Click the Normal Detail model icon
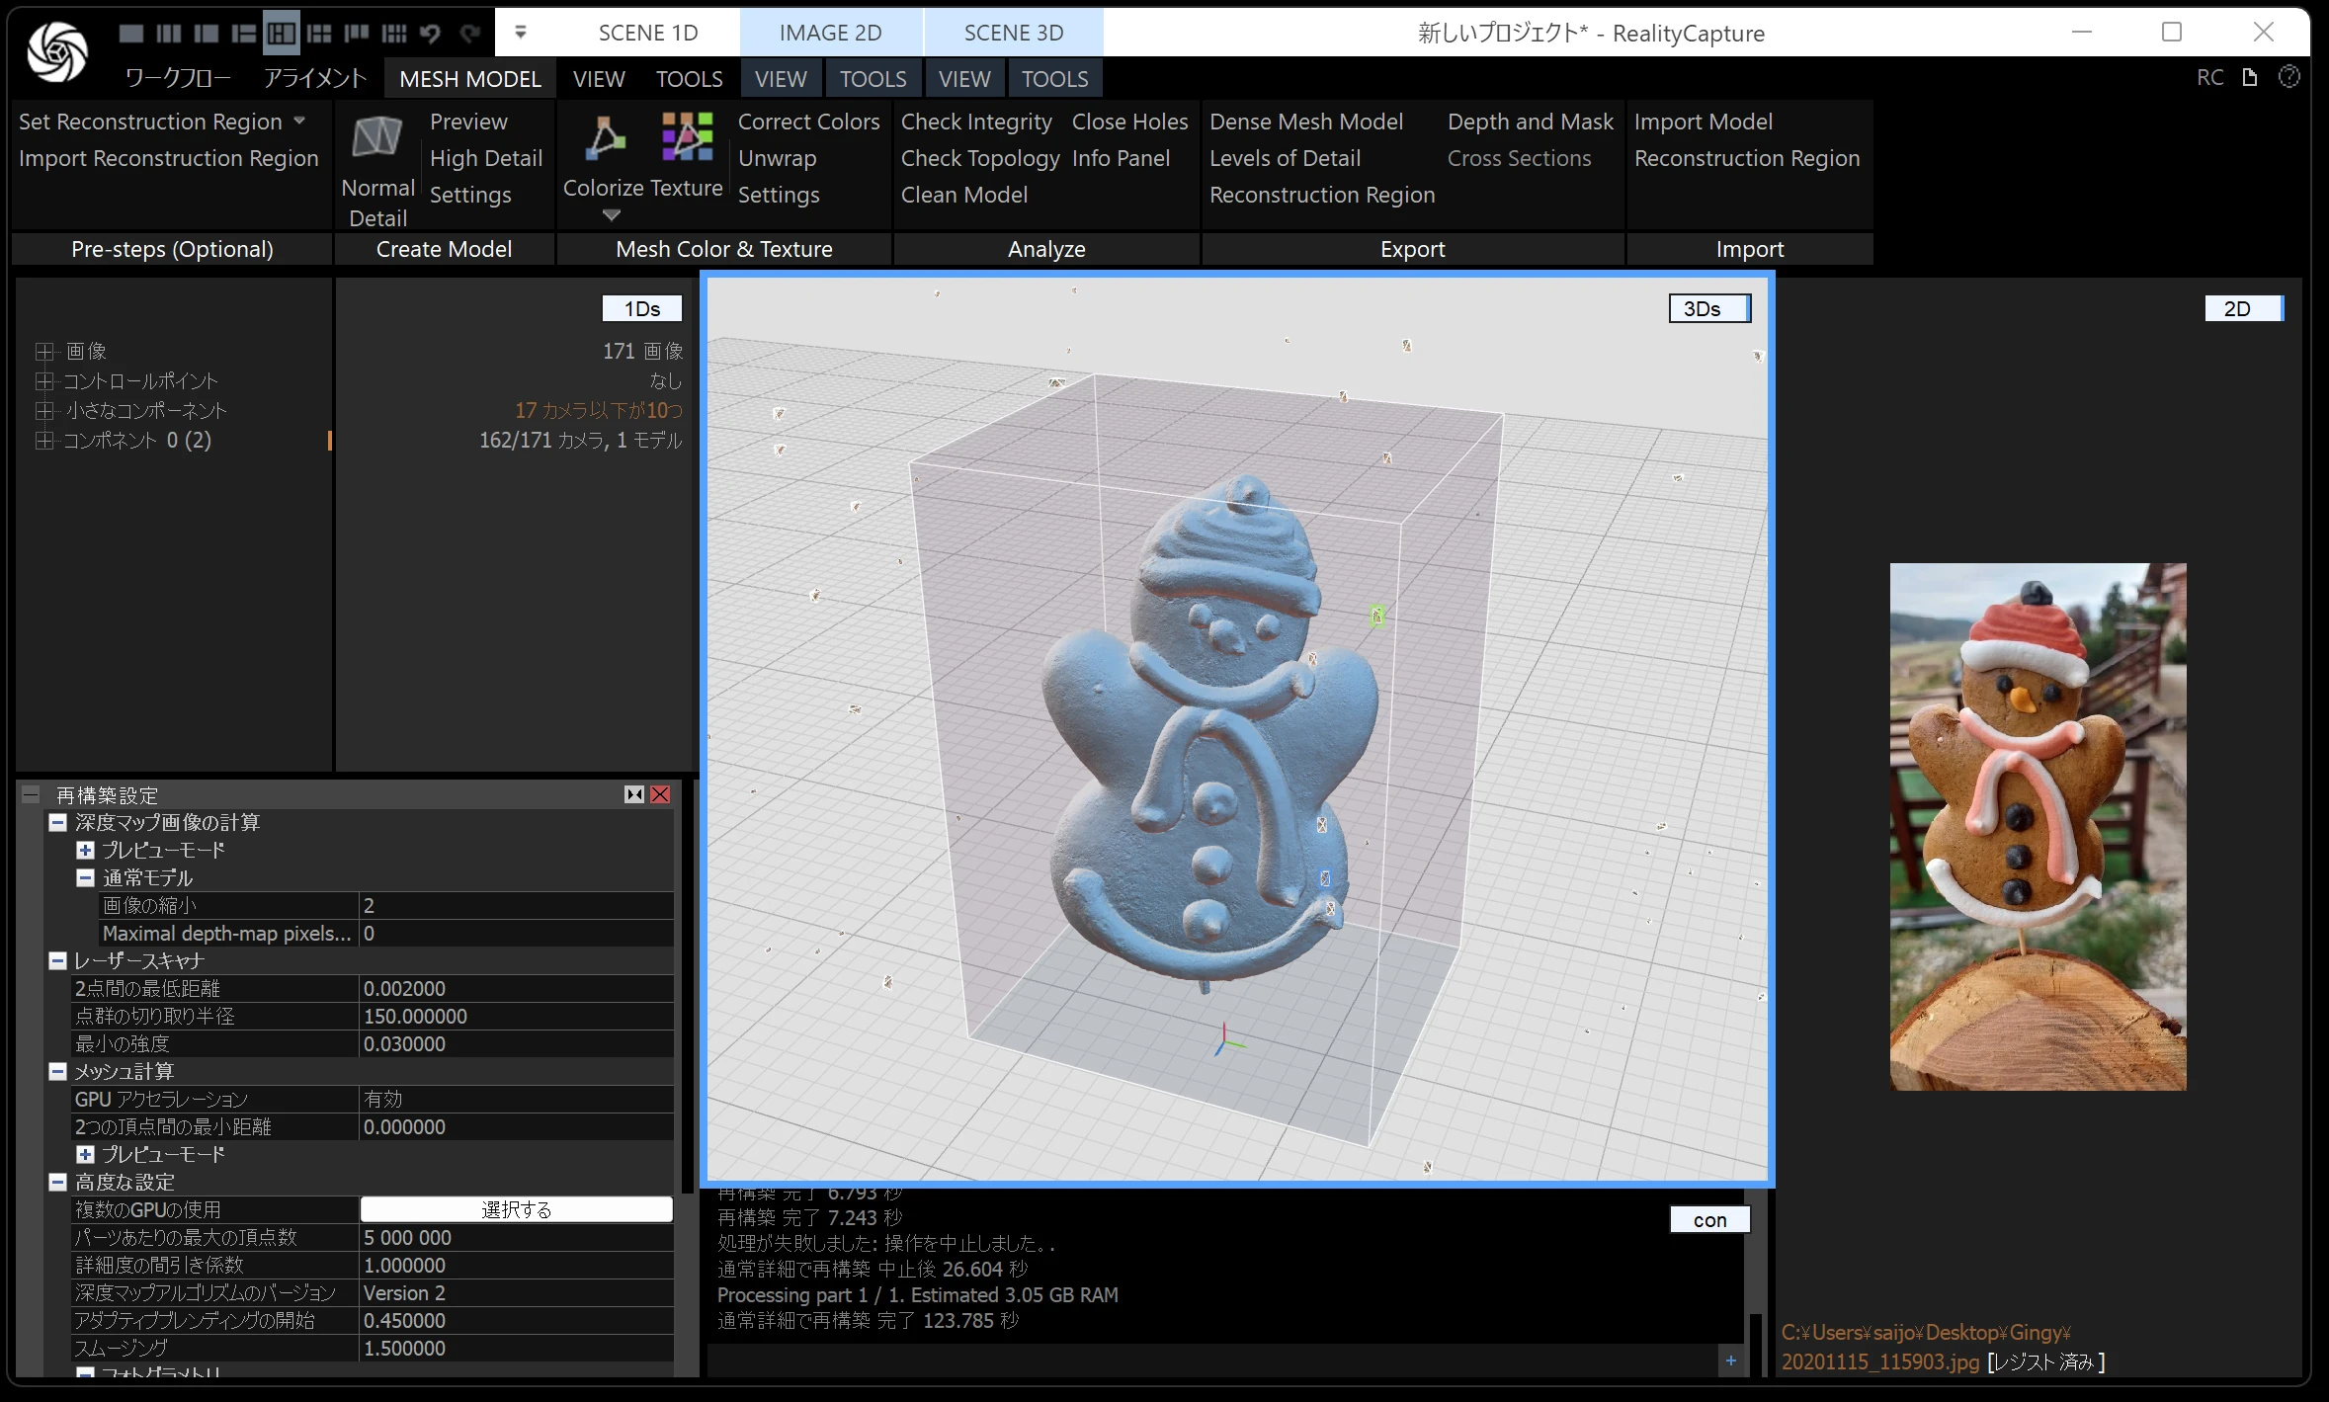This screenshot has width=2329, height=1402. tap(377, 137)
